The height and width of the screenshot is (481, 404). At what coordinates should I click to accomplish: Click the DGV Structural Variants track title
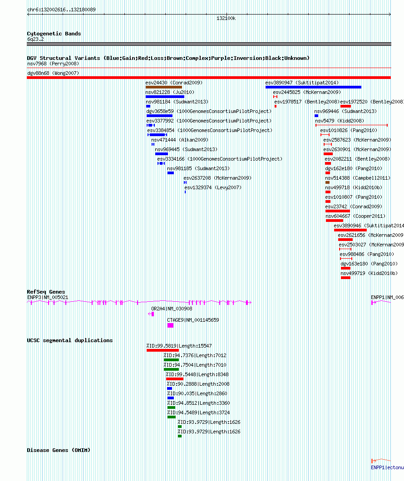click(x=168, y=58)
